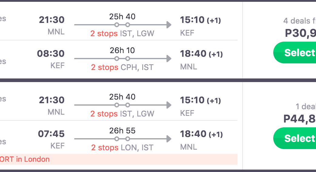
Task: Click the 26h 10 duration label
Action: [122, 50]
